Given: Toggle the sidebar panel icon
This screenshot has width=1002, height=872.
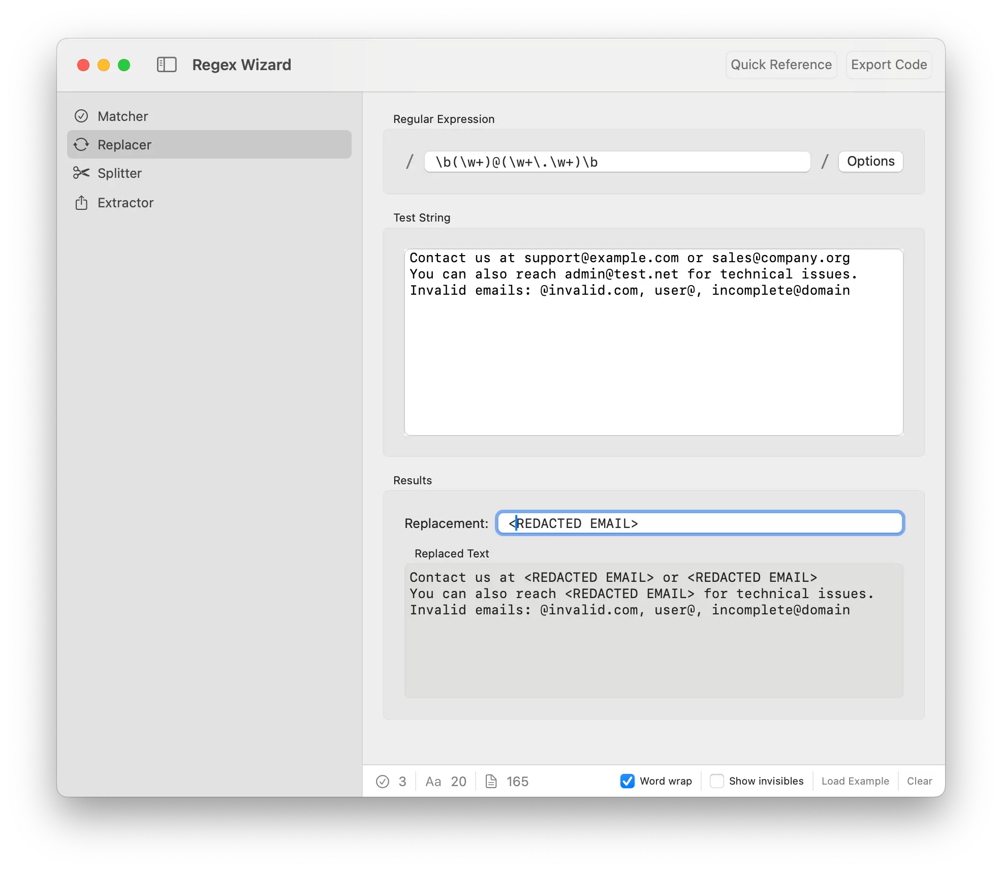Looking at the screenshot, I should click(x=167, y=65).
